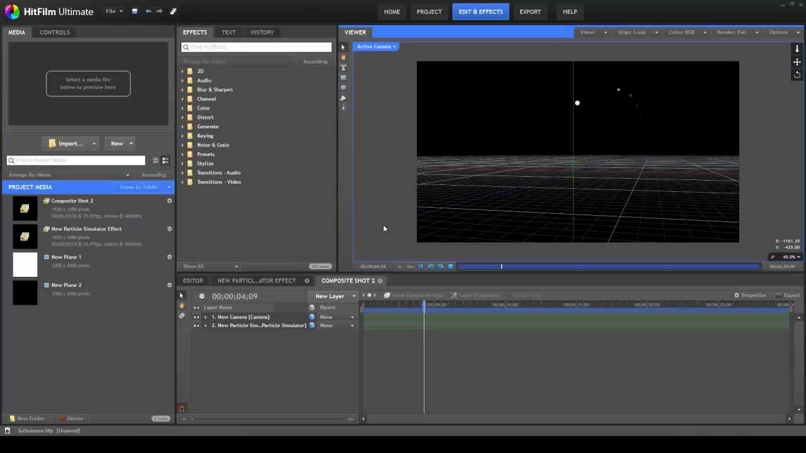Toggle visibility of New Camera layer
The image size is (806, 453).
[x=196, y=317]
